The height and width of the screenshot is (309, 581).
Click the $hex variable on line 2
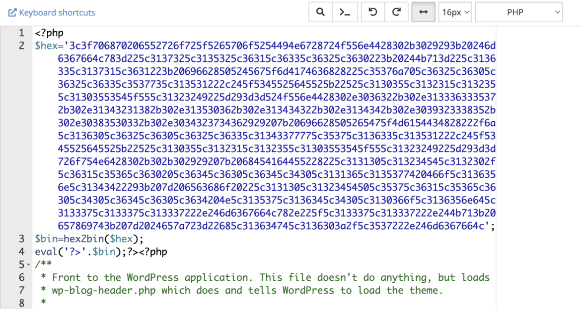(x=46, y=46)
